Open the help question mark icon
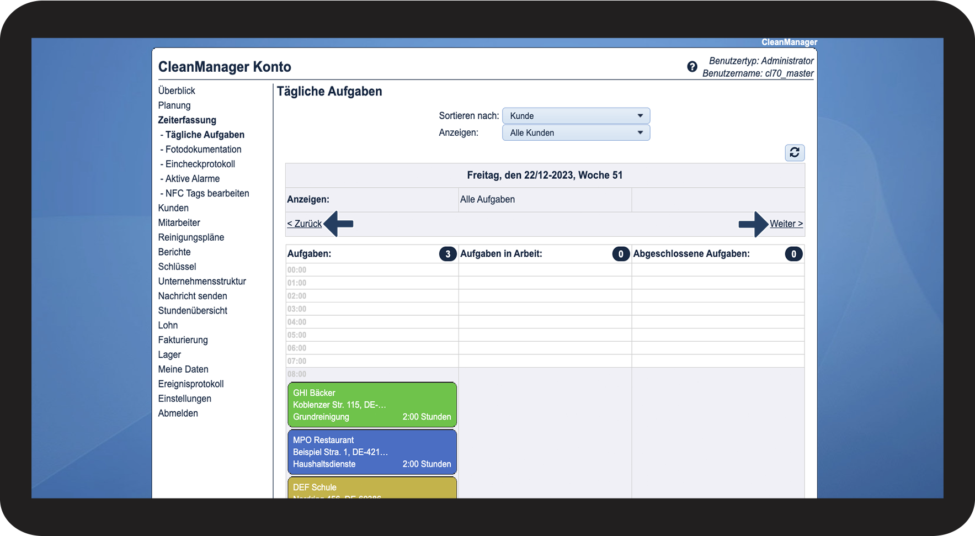Image resolution: width=975 pixels, height=536 pixels. click(x=692, y=67)
